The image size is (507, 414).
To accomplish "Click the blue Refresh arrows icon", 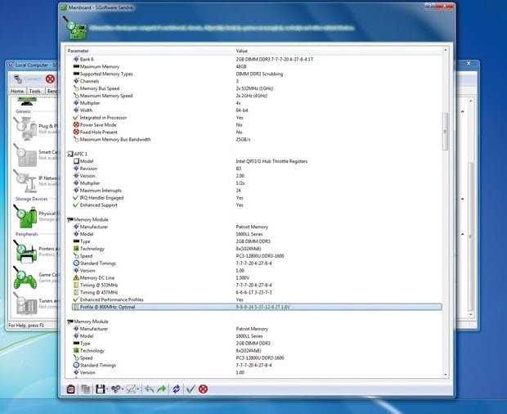I will point(176,389).
